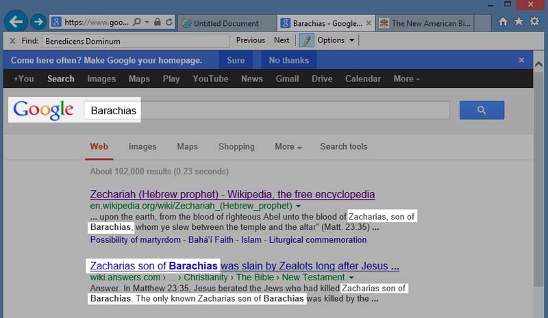Screen dimensions: 548x318
Task: Open Drive in the Google bar
Action: coord(322,79)
